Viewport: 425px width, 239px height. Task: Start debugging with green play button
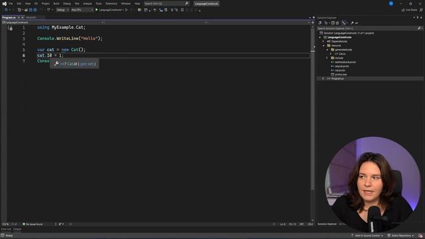[x=97, y=10]
